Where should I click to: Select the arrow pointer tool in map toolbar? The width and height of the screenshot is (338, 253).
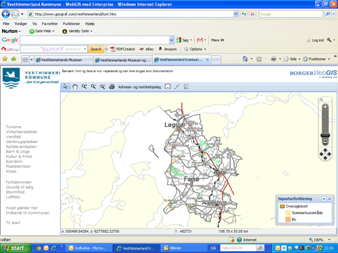(66, 86)
